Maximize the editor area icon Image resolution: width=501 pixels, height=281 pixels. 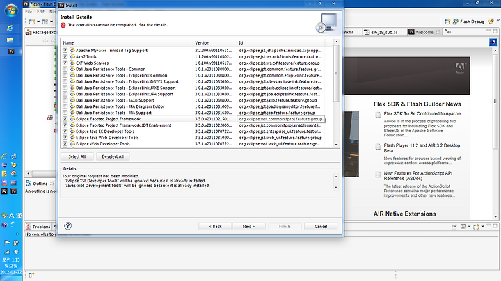pyautogui.click(x=495, y=31)
